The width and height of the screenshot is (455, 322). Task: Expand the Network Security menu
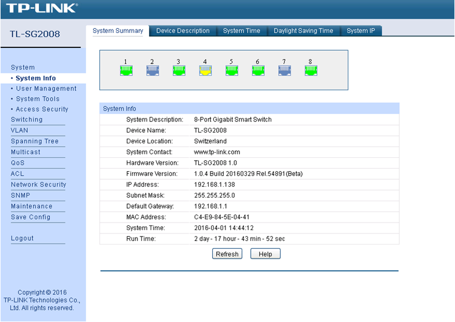tap(38, 184)
